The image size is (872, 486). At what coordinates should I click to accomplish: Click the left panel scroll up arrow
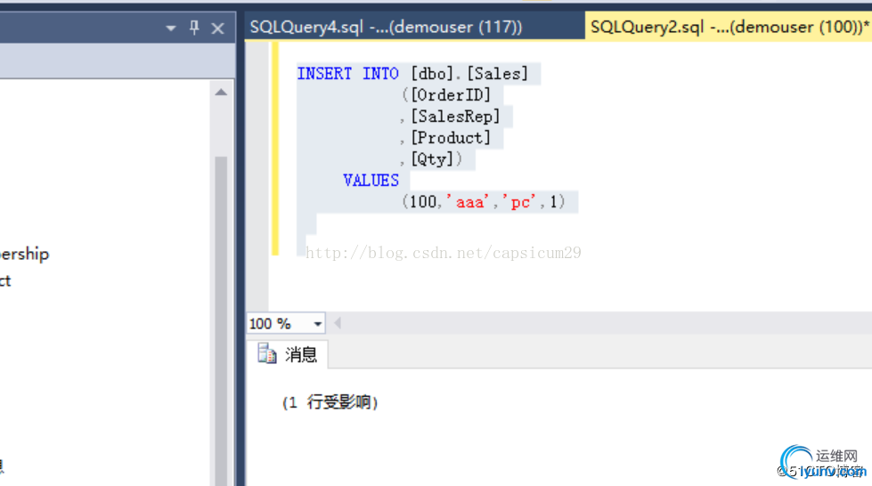(x=221, y=93)
